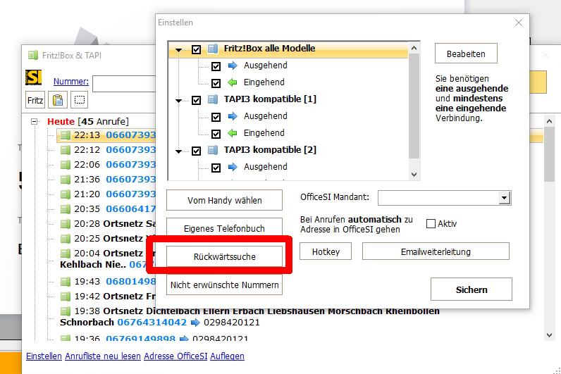This screenshot has height=374, width=561.
Task: Click green arrow under TAPI3 kompatible [1]
Action: (233, 133)
